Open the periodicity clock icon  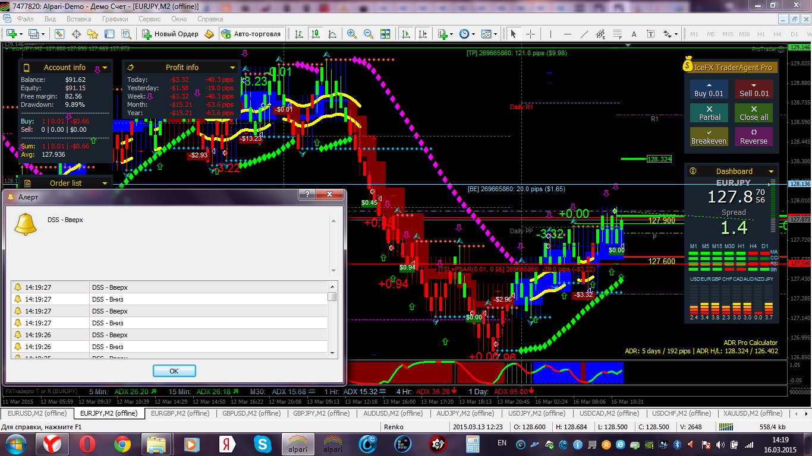464,34
